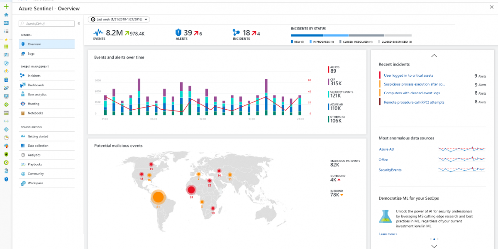
Task: Click the Alerts shield icon beside 39
Action: (x=178, y=32)
